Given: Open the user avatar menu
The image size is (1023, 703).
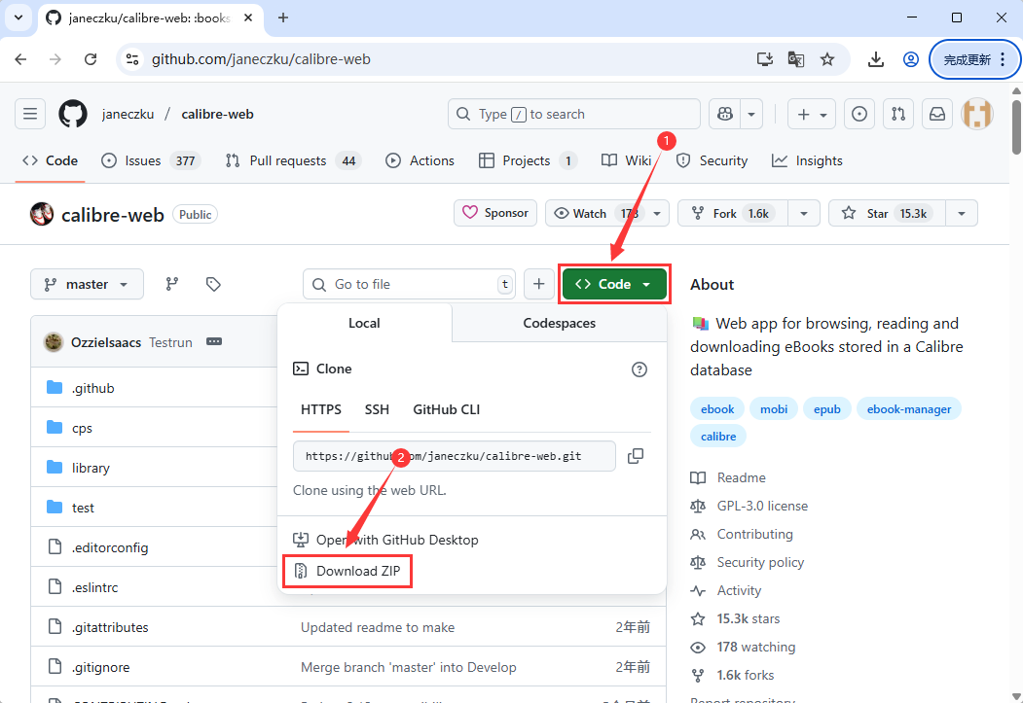Looking at the screenshot, I should point(977,114).
